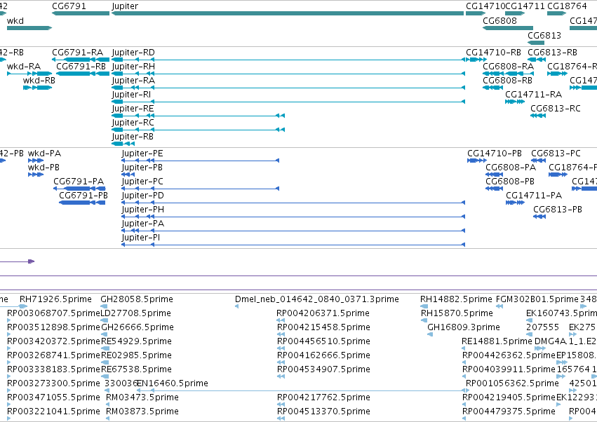Screen dimensions: 597x422
Task: Open transcript Jupiter-RH
Action: [288, 74]
